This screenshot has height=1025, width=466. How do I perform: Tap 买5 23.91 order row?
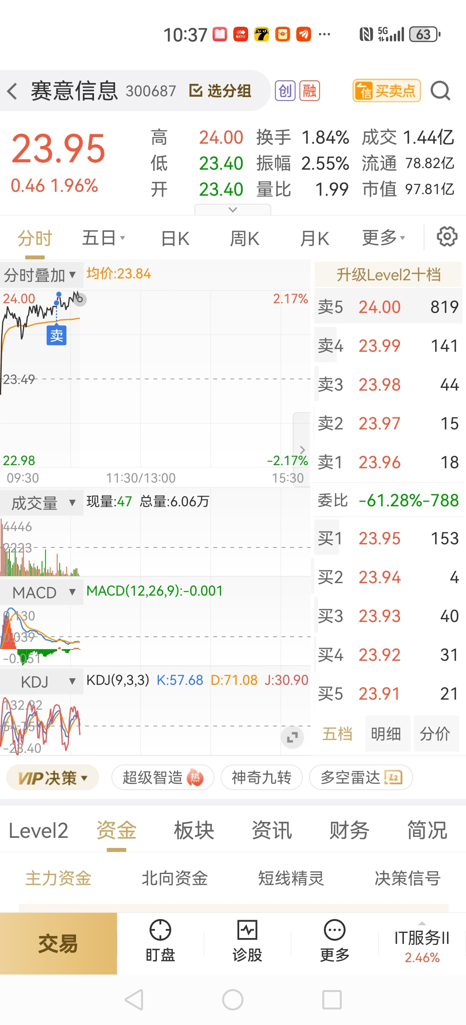(388, 693)
